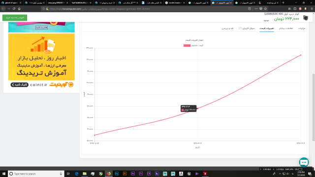The image size is (315, 177).
Task: Open the Pocket save icon in address bar
Action: click(x=261, y=9)
